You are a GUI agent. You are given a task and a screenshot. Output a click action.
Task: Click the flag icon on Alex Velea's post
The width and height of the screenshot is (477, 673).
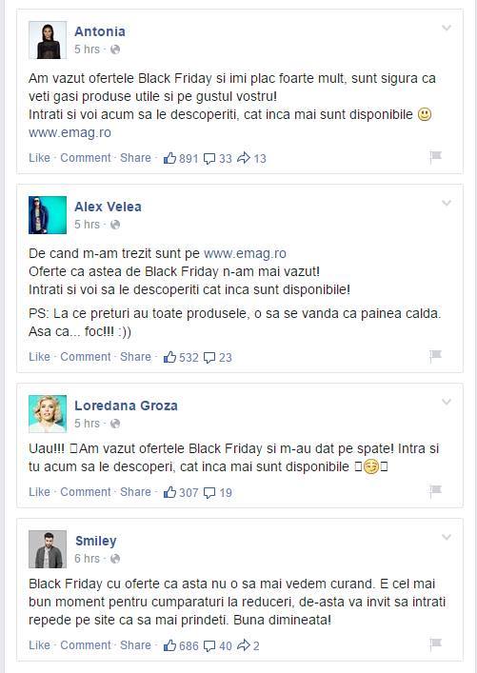435,356
